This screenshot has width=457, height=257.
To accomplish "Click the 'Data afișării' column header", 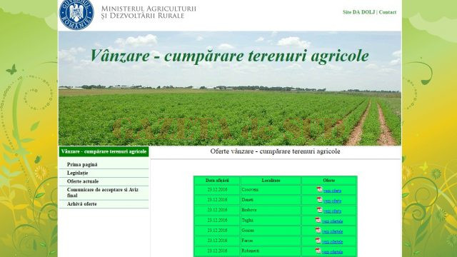I will click(x=217, y=181).
